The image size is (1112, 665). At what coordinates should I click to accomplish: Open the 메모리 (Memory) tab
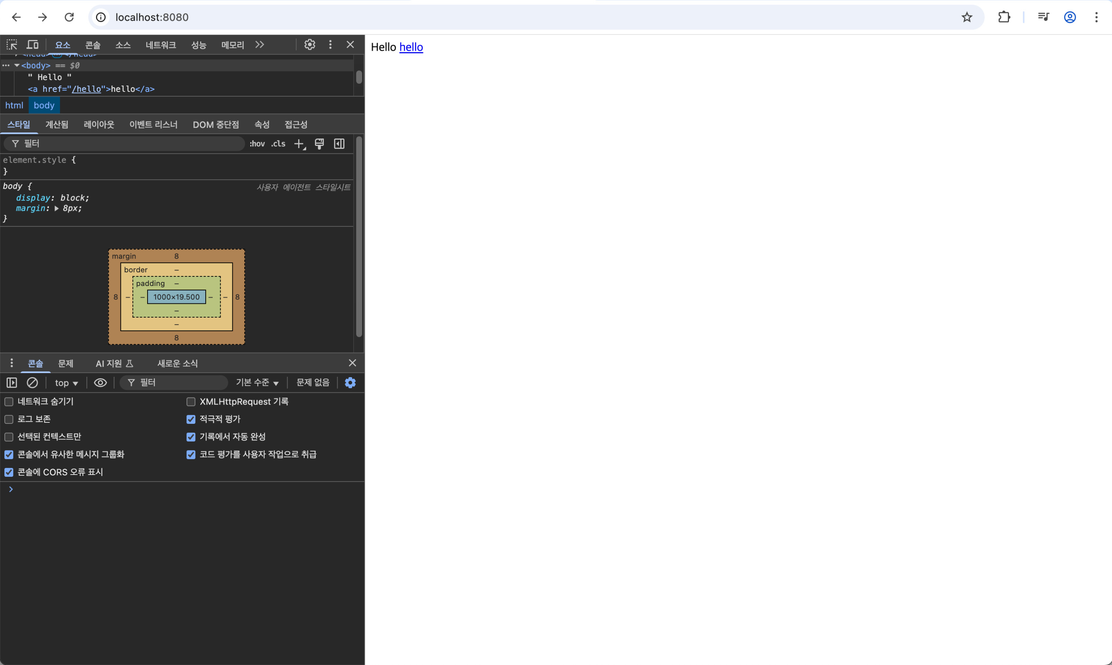pyautogui.click(x=233, y=45)
